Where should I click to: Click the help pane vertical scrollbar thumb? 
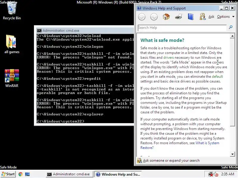coord(232,82)
